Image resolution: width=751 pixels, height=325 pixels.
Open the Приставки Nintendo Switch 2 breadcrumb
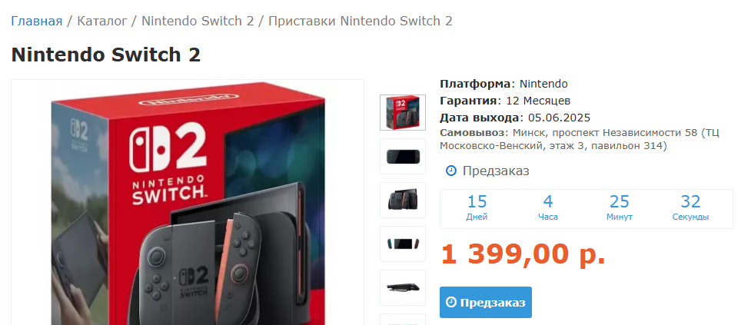click(361, 21)
